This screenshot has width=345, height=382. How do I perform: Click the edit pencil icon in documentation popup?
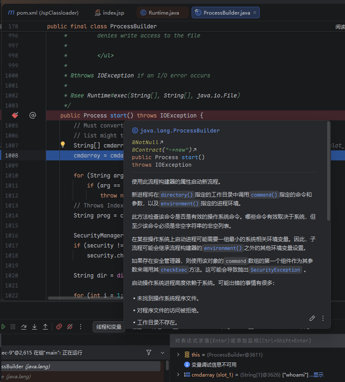pyautogui.click(x=312, y=318)
